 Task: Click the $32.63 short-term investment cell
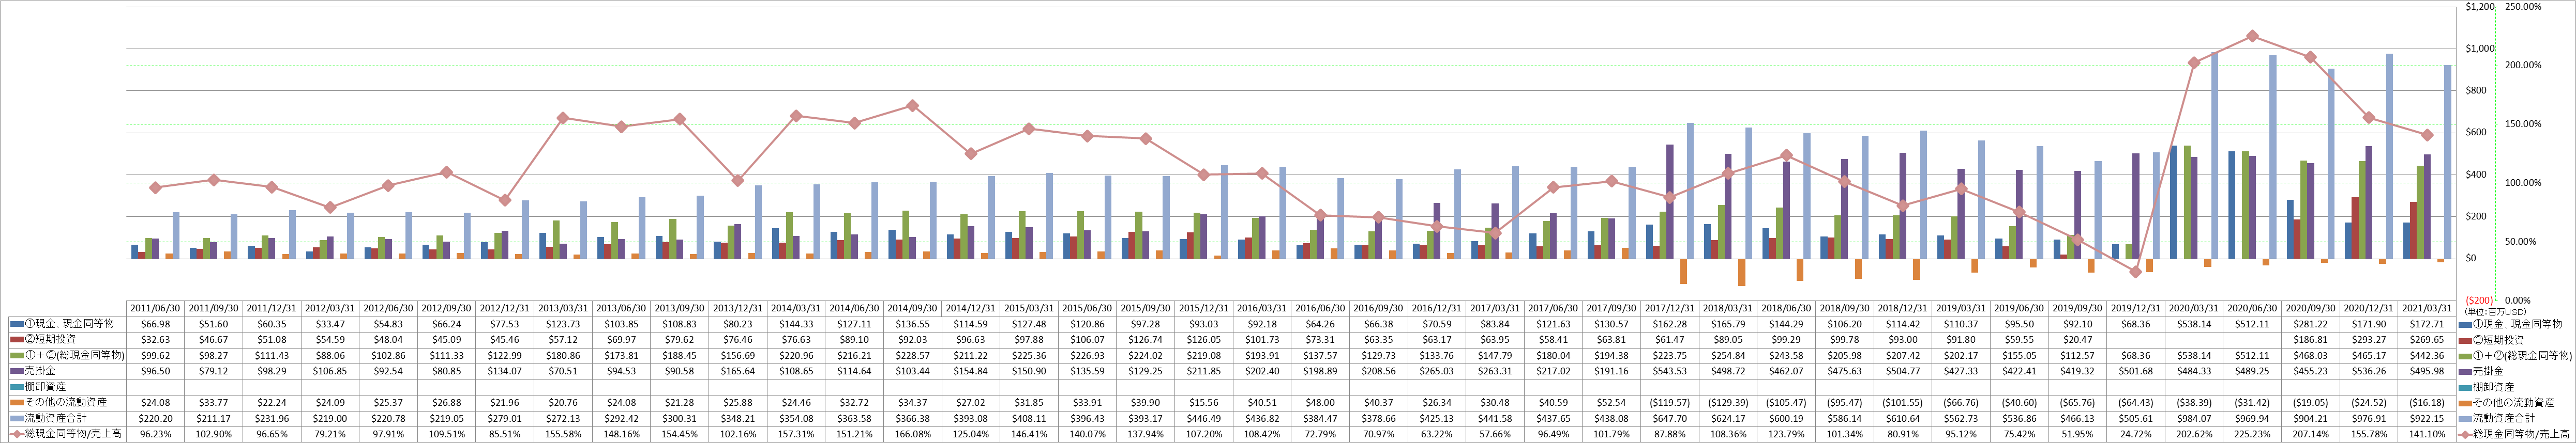(155, 339)
